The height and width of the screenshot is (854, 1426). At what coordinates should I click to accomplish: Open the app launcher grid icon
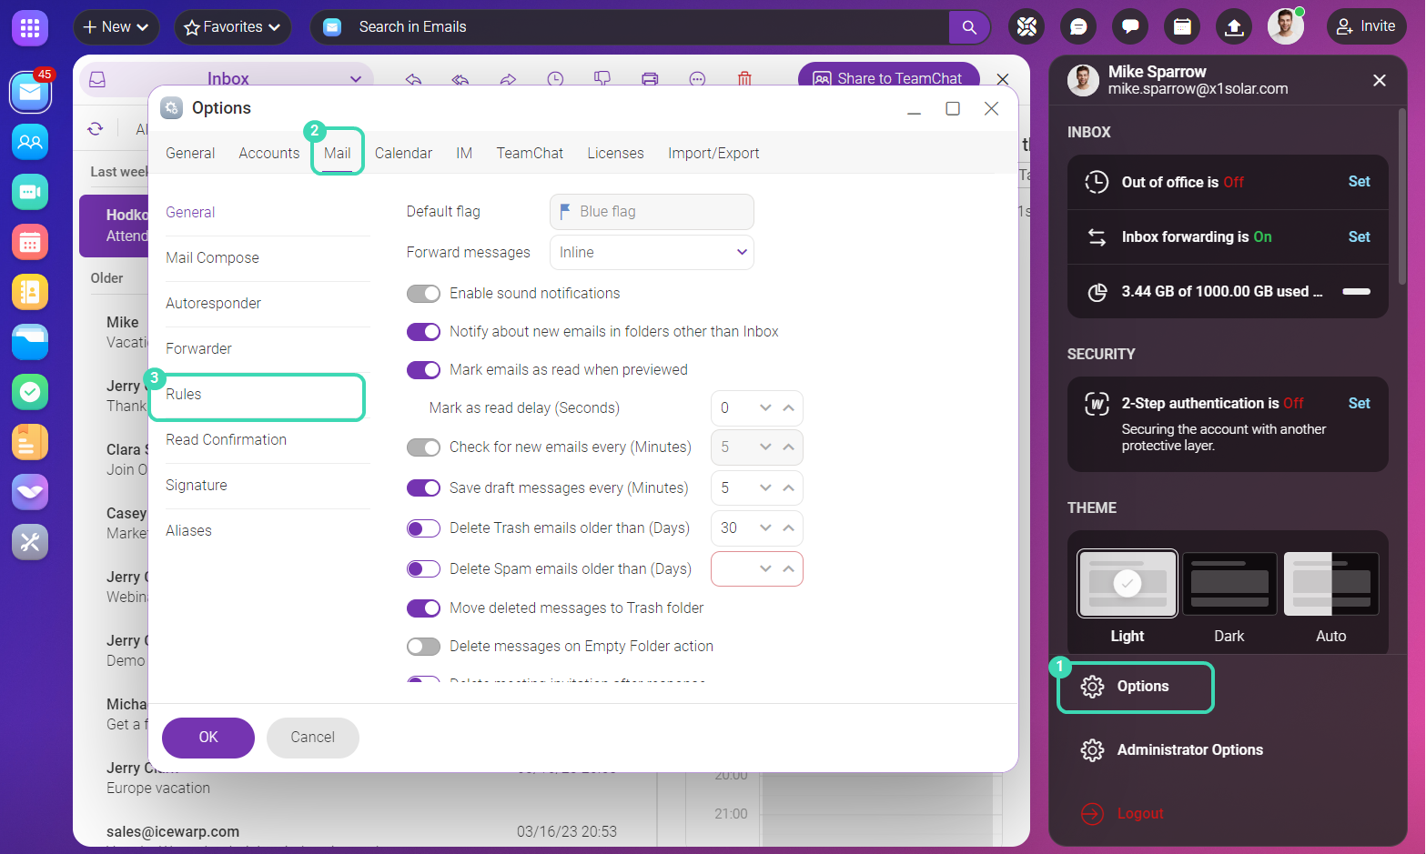click(x=30, y=28)
